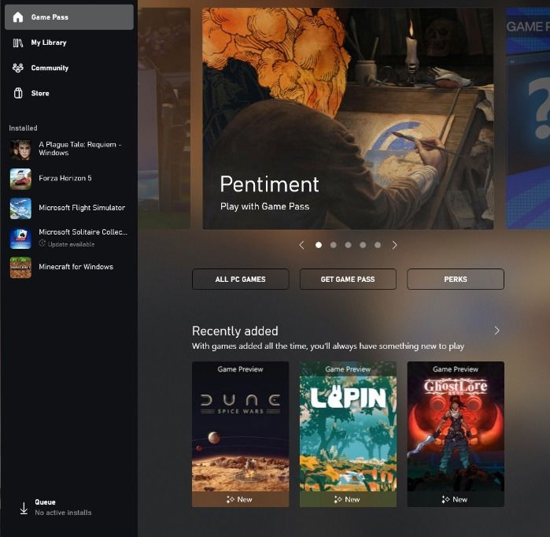Open the Microsoft Solitaire Collection entry
The height and width of the screenshot is (537, 550).
69,238
